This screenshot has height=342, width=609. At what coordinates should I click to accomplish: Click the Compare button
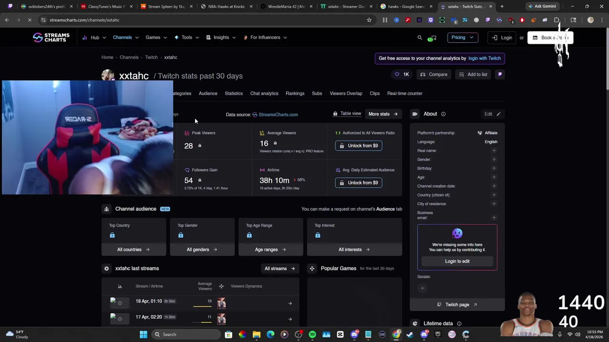434,75
